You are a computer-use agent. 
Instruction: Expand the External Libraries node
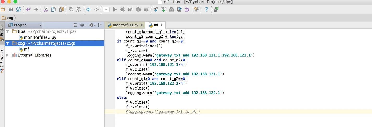coord(7,55)
